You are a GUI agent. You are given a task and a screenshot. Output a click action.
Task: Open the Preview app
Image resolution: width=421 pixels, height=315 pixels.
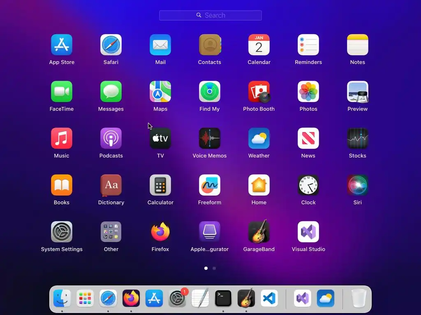point(358,91)
